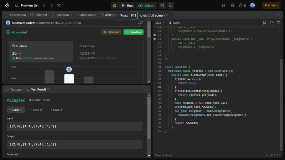Open settings gear in top bar

pyautogui.click(x=232, y=5)
